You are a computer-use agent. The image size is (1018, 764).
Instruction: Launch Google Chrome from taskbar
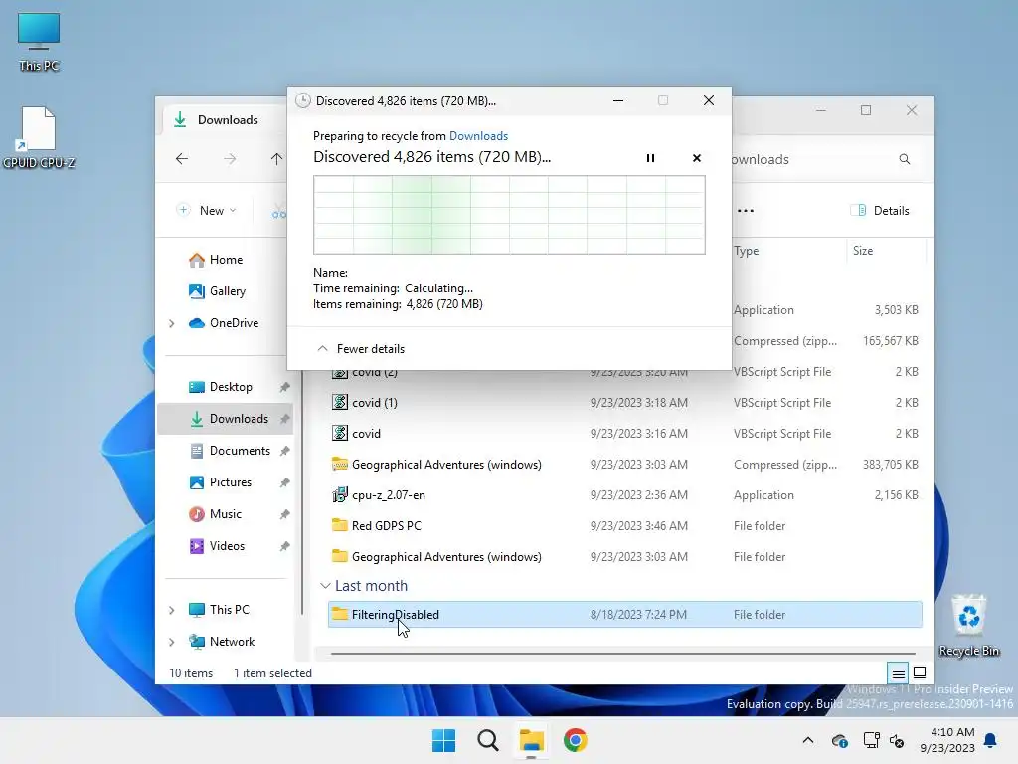576,740
